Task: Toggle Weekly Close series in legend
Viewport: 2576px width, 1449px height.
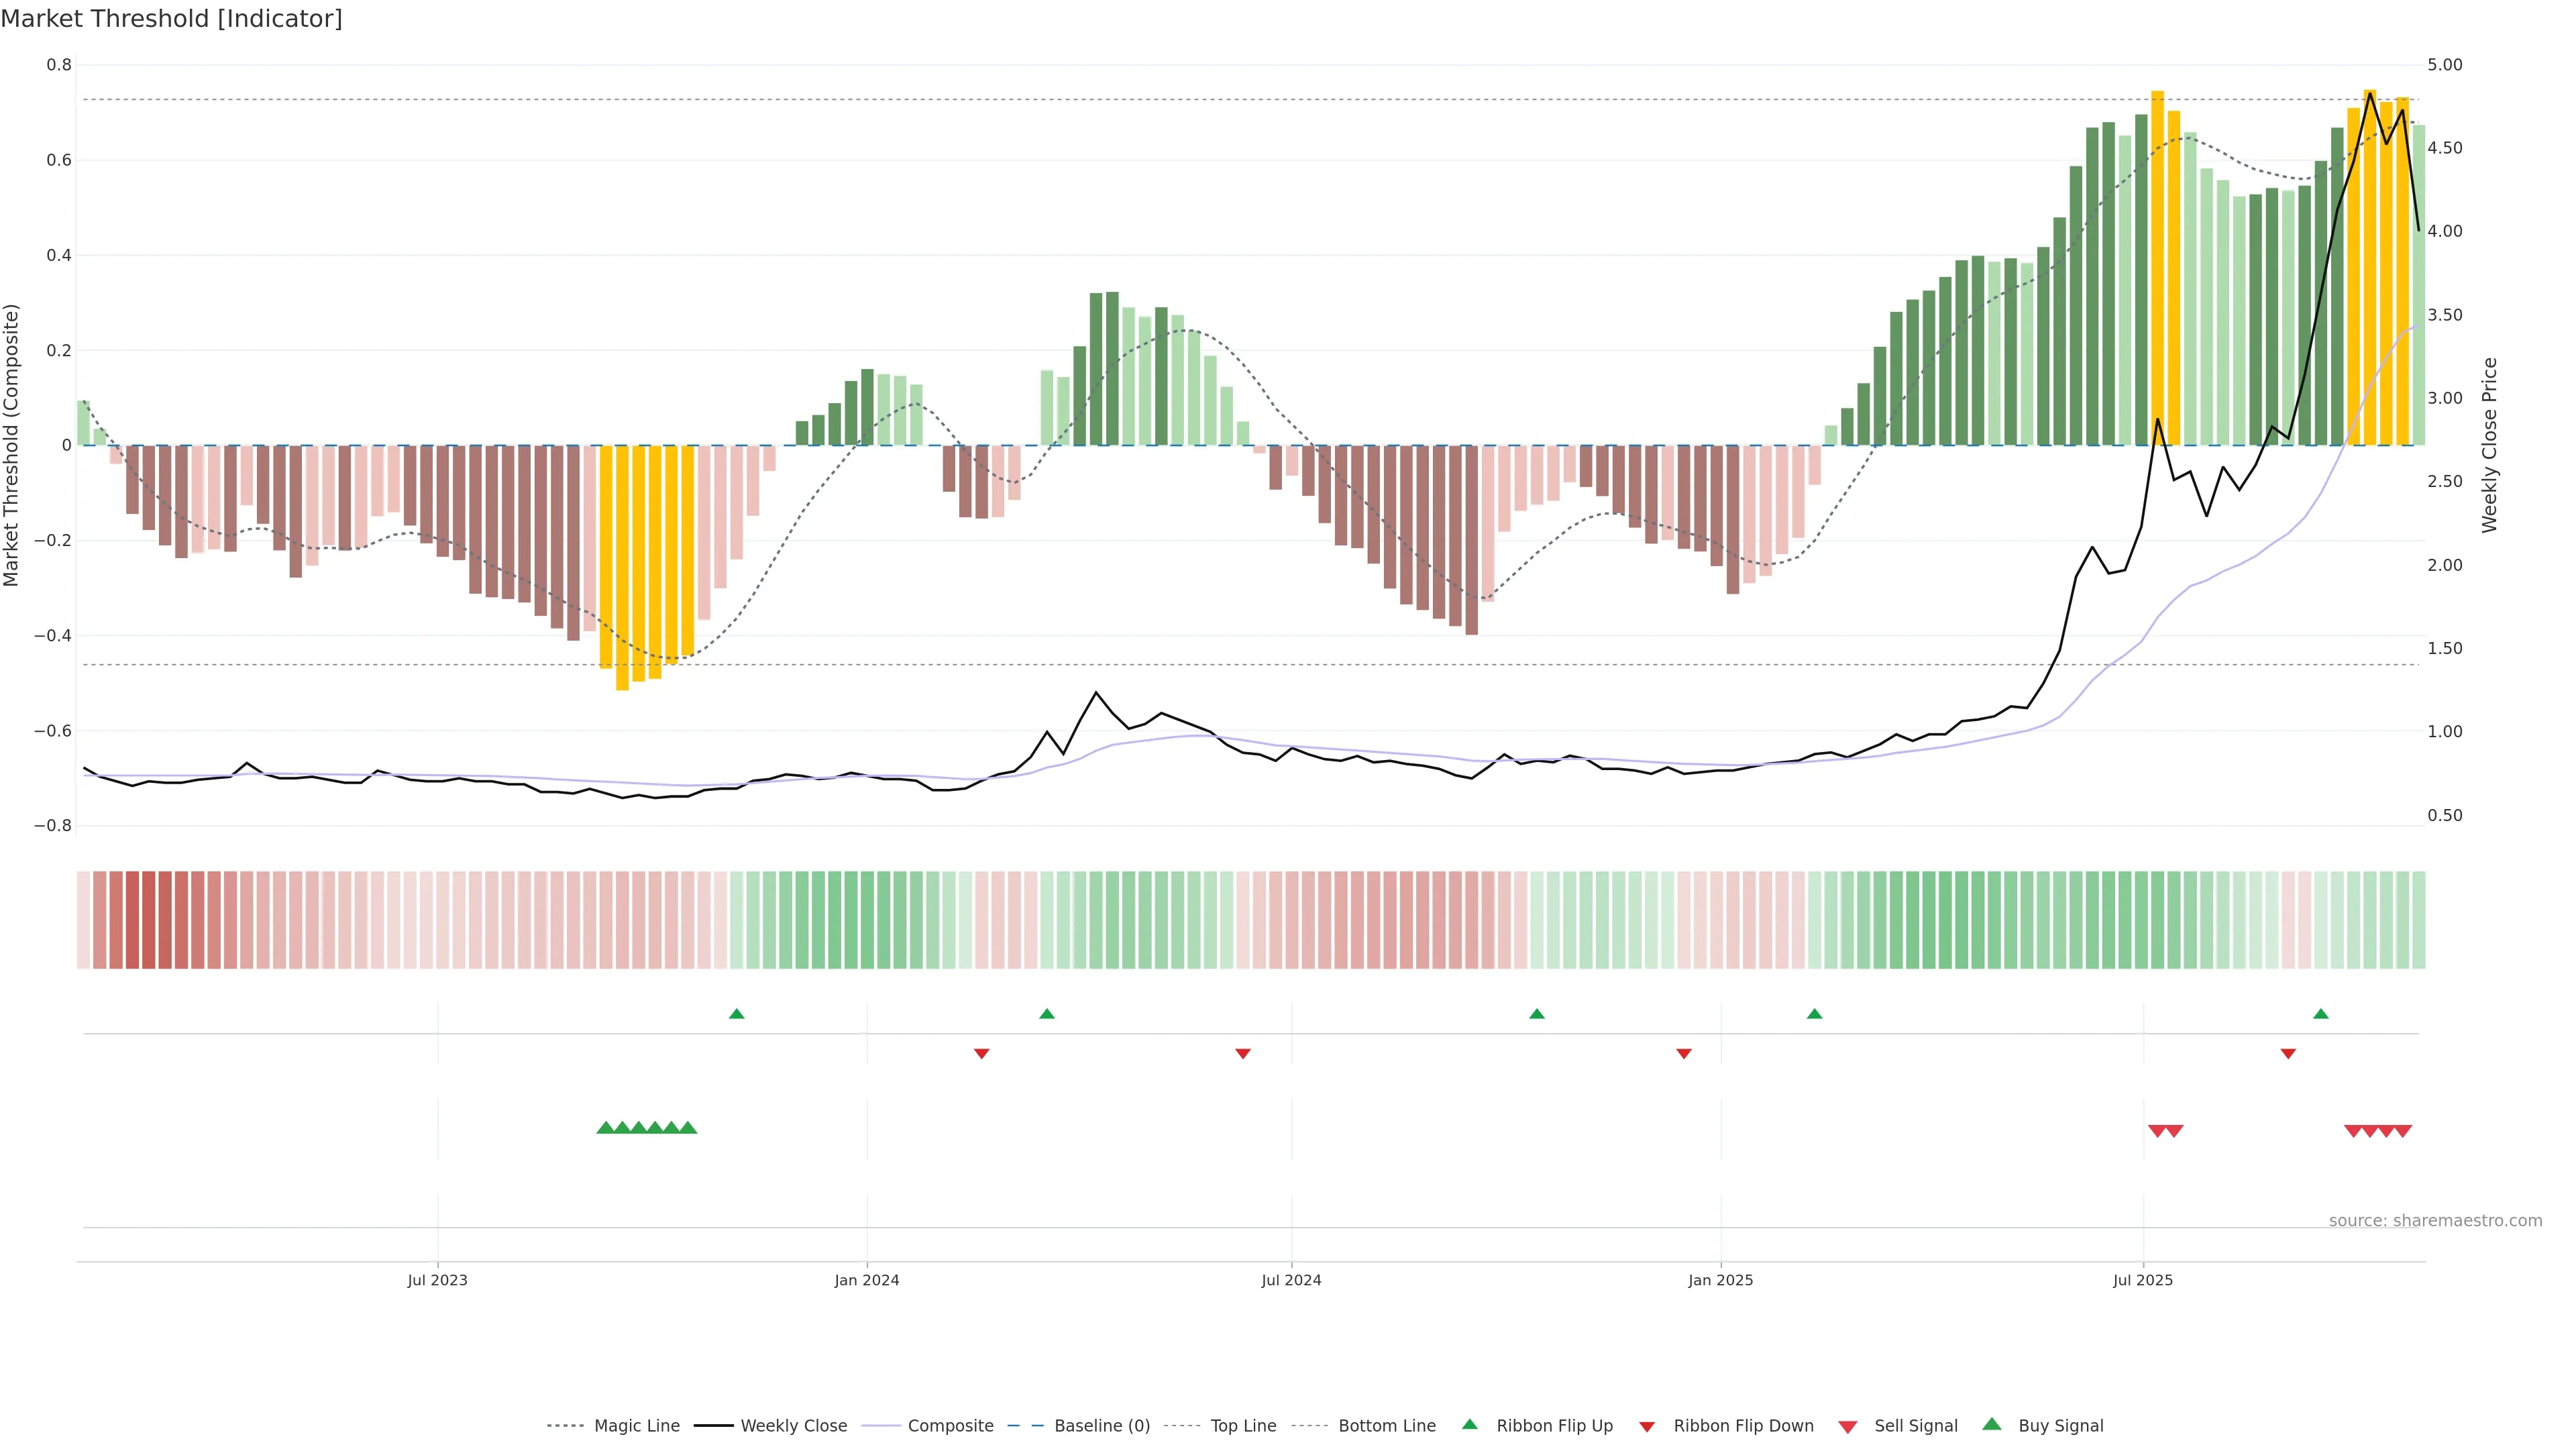Action: 793,1426
